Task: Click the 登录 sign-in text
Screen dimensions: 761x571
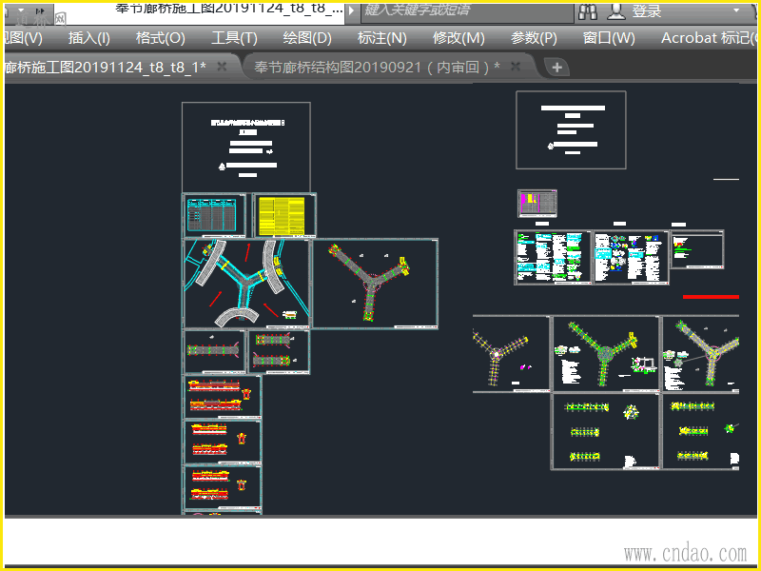Action: pos(647,11)
